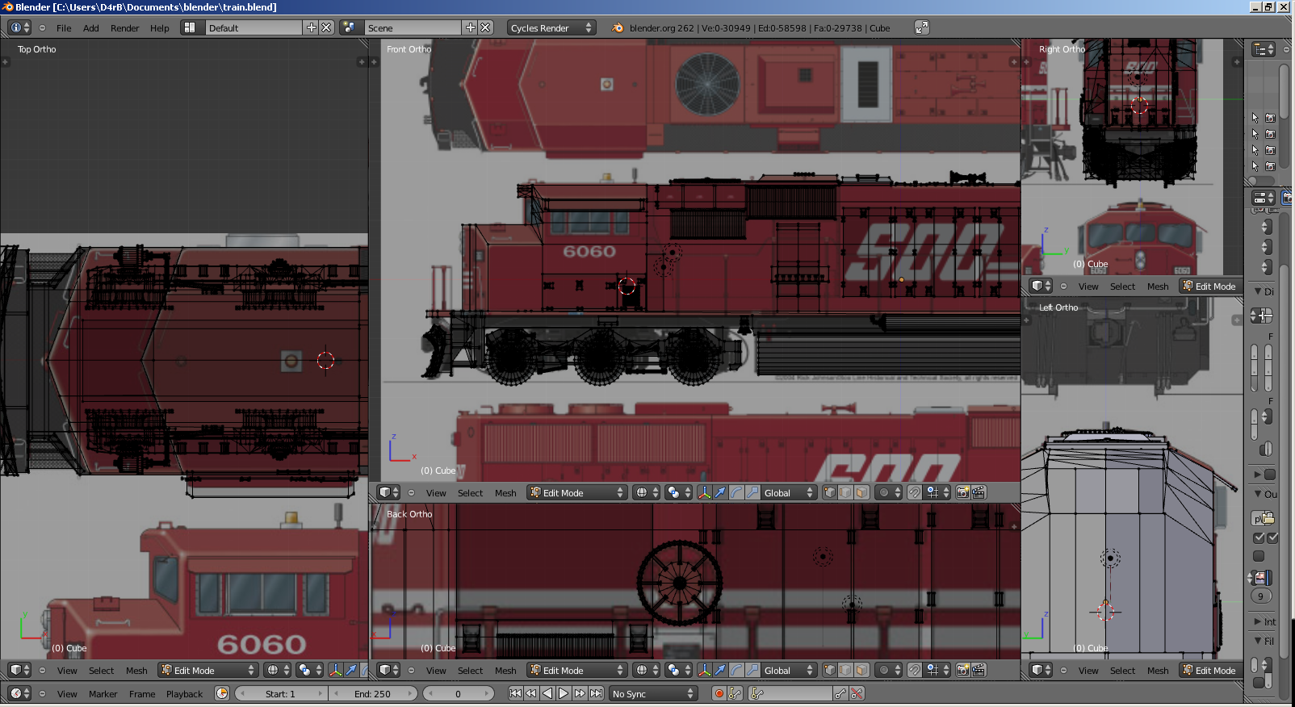The image size is (1295, 707).
Task: Open the Marker menu in the Timeline
Action: tap(103, 693)
